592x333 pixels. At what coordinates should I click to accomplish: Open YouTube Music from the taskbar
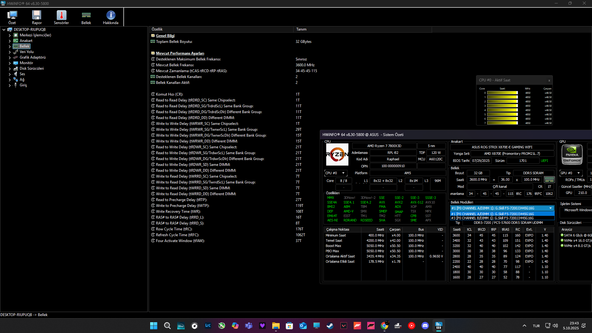pyautogui.click(x=411, y=326)
